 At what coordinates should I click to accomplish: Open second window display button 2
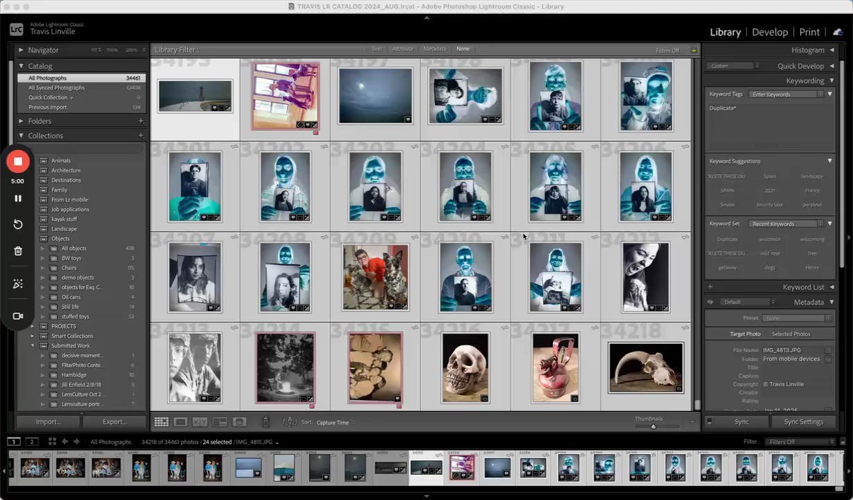[32, 442]
